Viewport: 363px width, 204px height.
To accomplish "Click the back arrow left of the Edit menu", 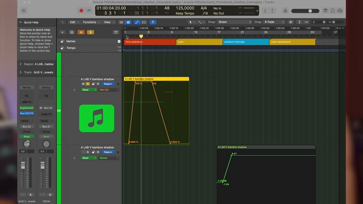I will (62, 22).
